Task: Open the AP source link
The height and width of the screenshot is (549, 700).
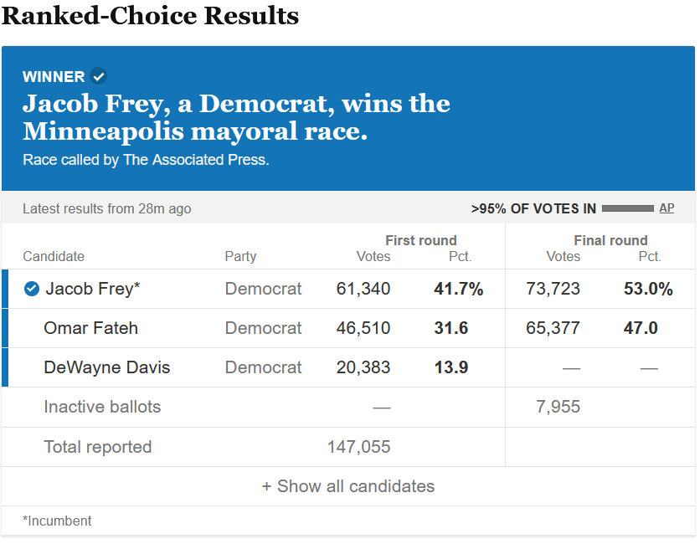Action: (667, 208)
